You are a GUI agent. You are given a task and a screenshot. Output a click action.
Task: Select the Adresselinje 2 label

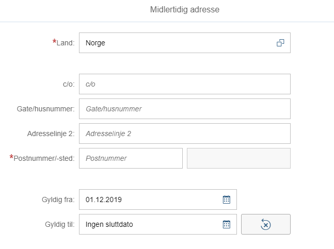click(x=51, y=134)
